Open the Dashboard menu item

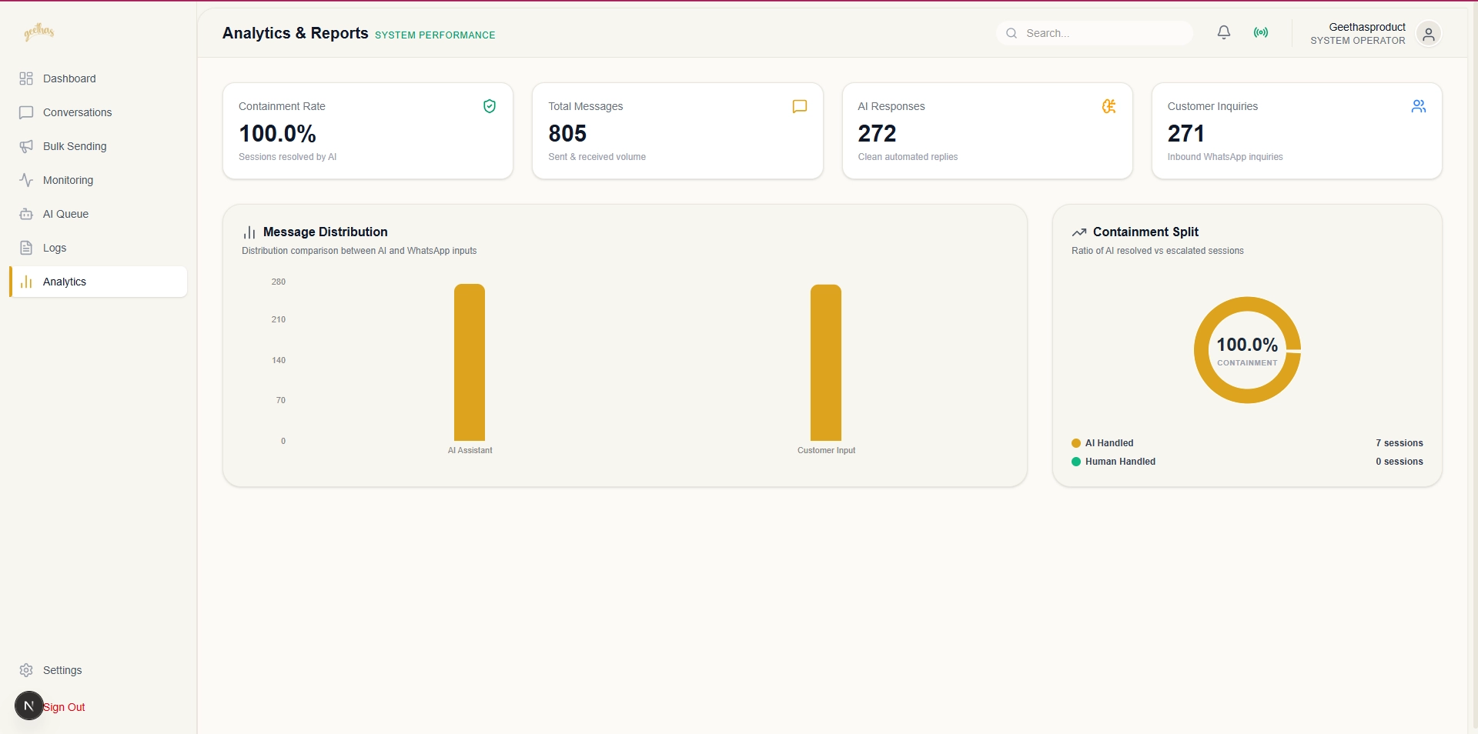point(98,78)
